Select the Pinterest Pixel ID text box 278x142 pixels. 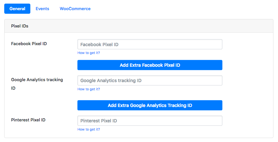(150, 121)
